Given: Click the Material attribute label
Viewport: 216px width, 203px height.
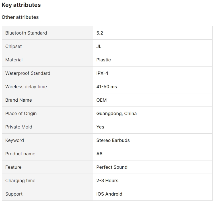Looking at the screenshot, I should point(14,60).
